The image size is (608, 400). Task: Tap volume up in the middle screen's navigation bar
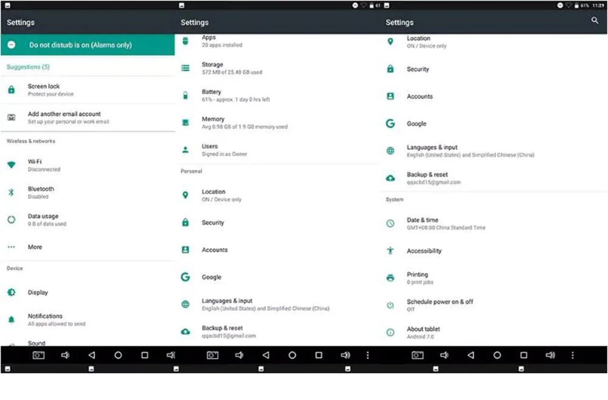point(345,355)
